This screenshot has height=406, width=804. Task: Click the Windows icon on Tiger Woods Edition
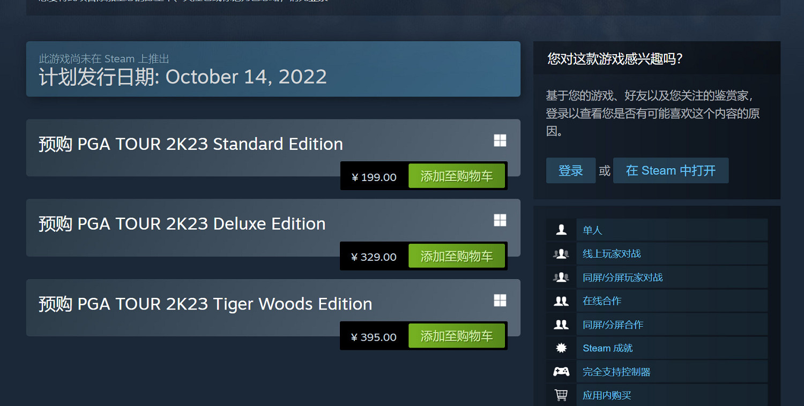[x=500, y=300]
